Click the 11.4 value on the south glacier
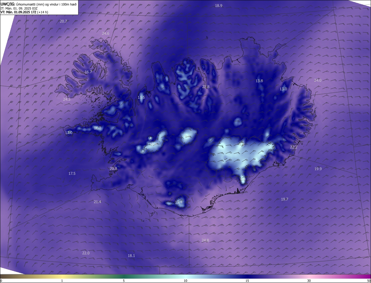Image resolution: width=371 pixels, height=283 pixels. (179, 202)
